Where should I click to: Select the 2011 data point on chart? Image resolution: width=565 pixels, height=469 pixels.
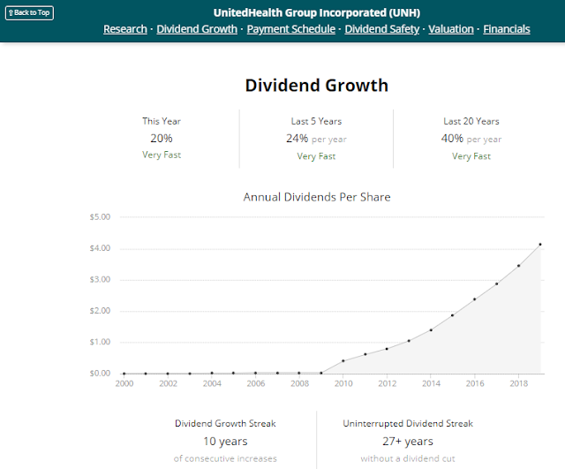pos(365,354)
